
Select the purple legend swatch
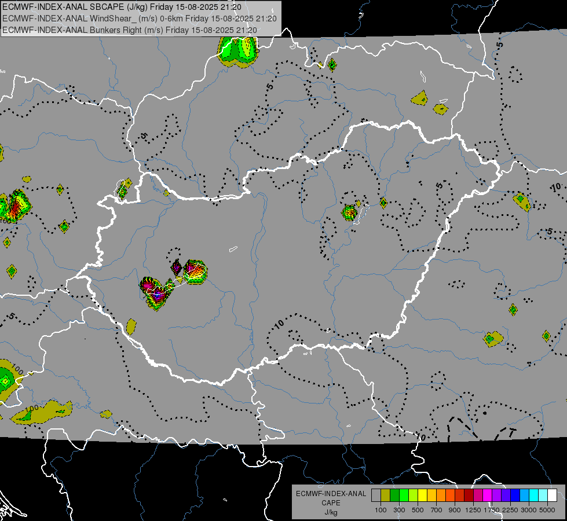[x=497, y=495]
